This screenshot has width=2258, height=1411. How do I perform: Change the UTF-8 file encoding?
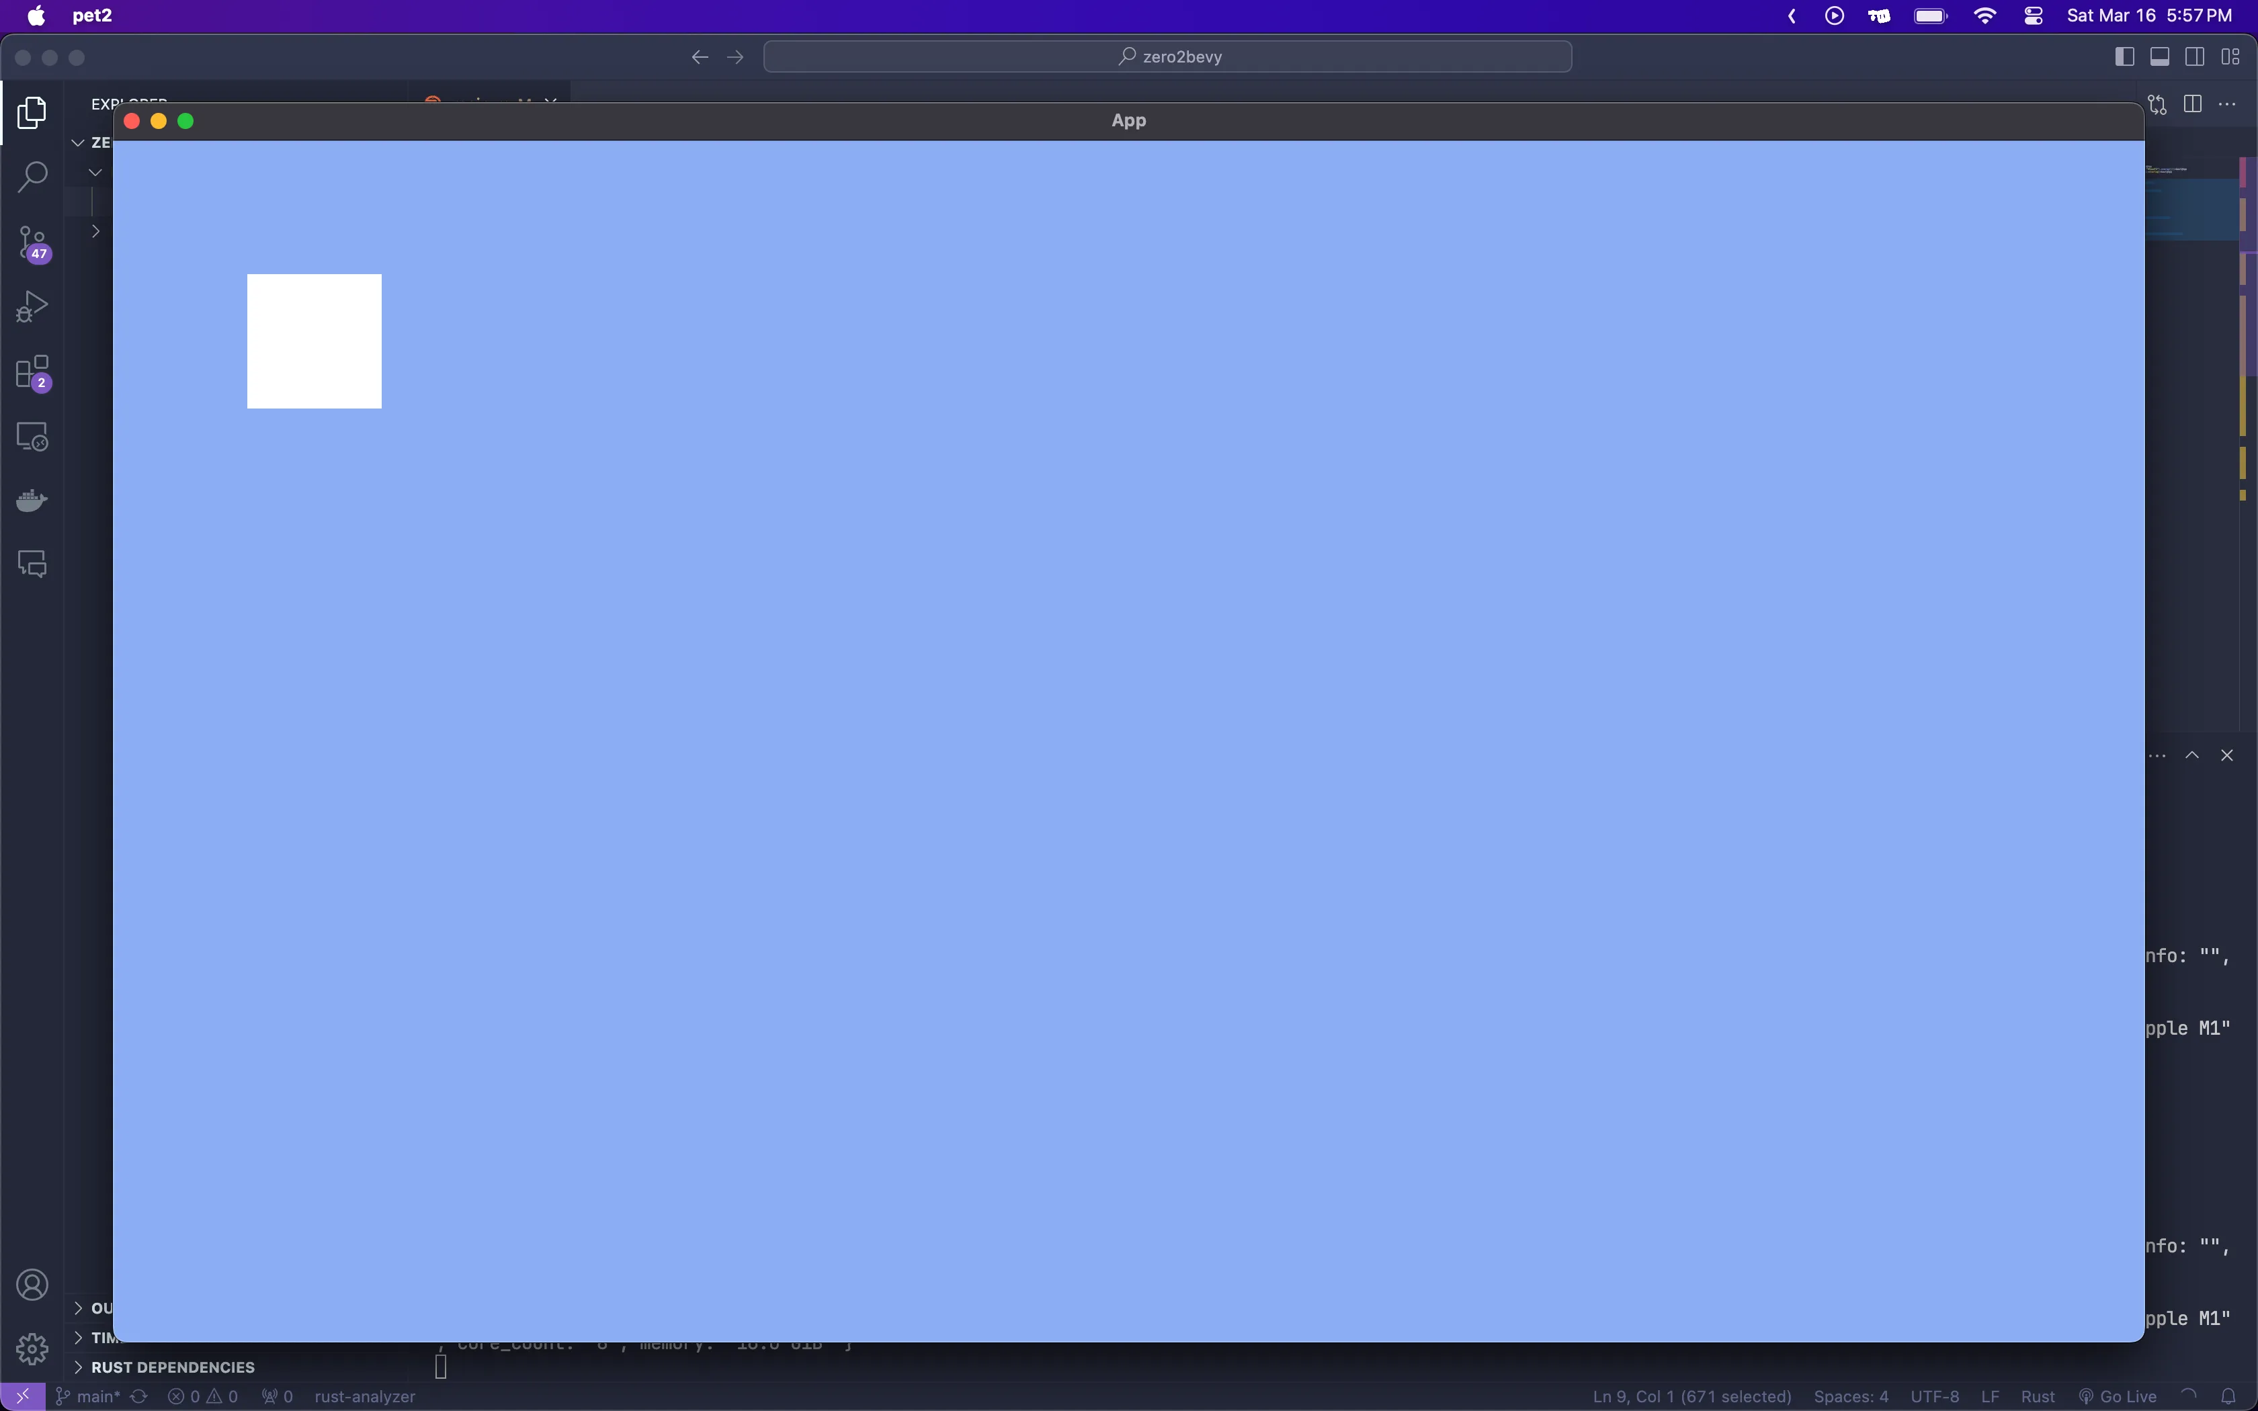point(1934,1396)
